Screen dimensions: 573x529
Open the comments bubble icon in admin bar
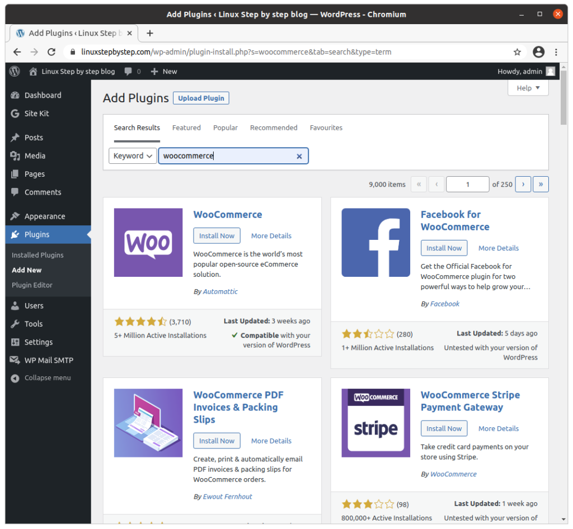pyautogui.click(x=128, y=71)
